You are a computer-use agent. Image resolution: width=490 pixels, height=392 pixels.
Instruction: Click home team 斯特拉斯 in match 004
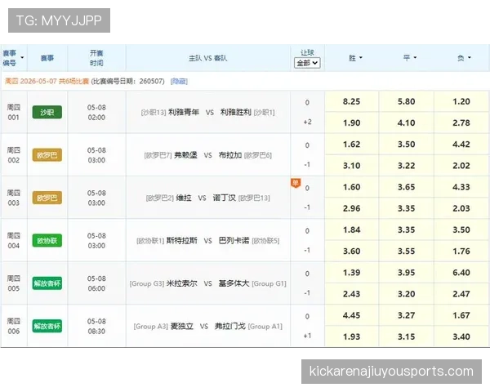coord(182,241)
